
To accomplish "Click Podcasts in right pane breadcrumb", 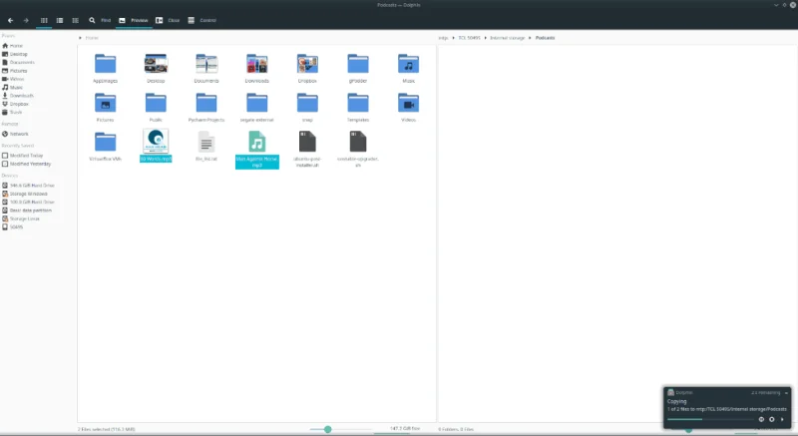I will (x=545, y=38).
